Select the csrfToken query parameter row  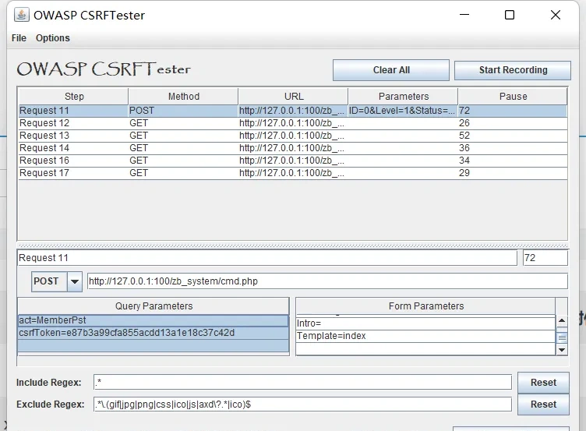pos(154,333)
